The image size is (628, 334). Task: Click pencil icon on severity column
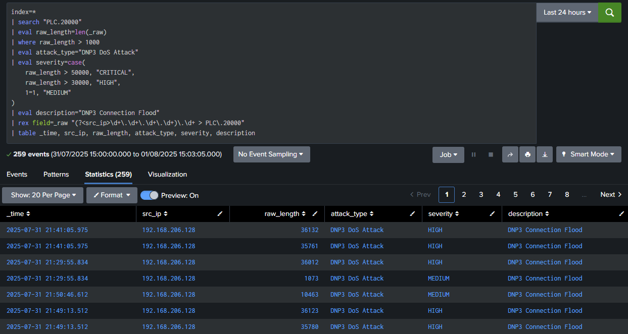[492, 214]
